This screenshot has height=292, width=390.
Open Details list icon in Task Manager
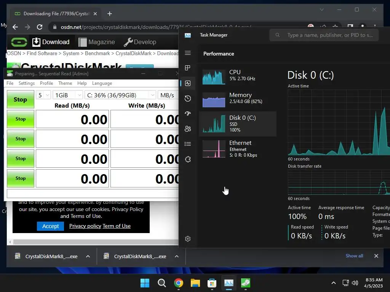(188, 144)
